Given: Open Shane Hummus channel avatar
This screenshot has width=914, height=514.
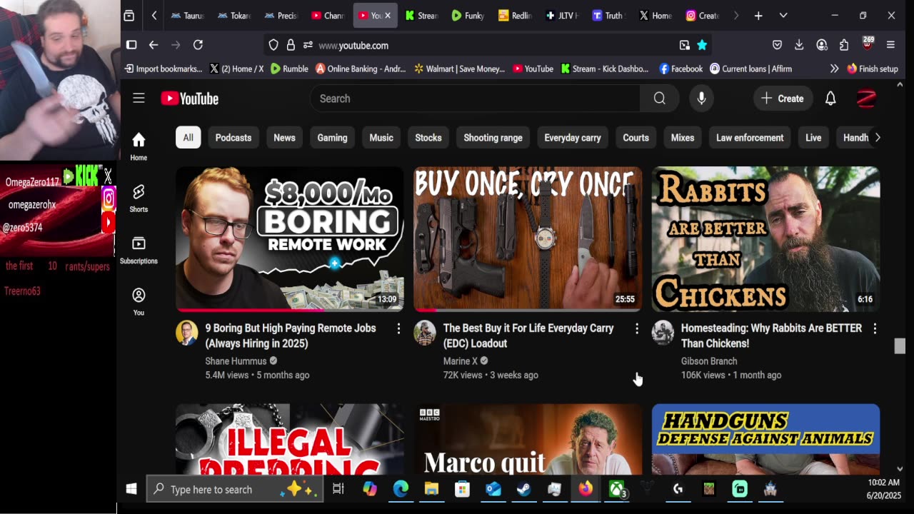Looking at the screenshot, I should pyautogui.click(x=187, y=333).
